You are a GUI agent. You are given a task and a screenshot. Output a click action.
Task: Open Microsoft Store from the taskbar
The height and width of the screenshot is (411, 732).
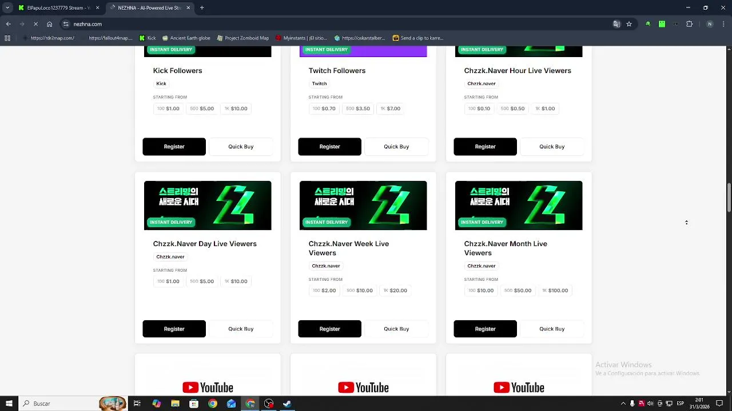click(194, 404)
